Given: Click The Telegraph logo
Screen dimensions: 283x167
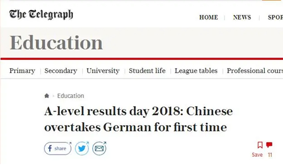Looking at the screenshot, I should (41, 15).
